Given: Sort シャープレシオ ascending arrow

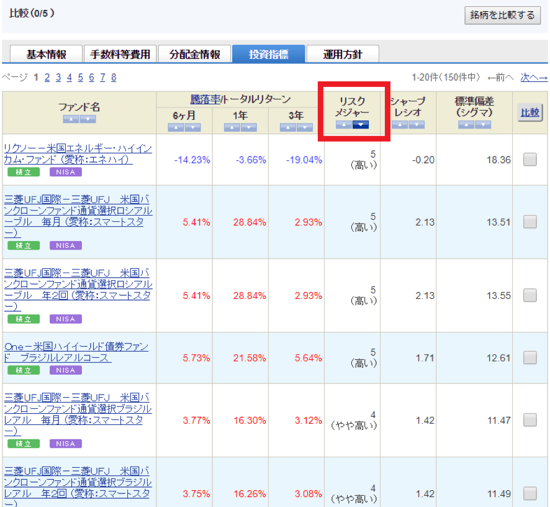Looking at the screenshot, I should [399, 125].
